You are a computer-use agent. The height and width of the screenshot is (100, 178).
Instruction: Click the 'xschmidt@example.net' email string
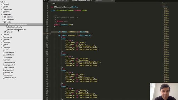[85, 78]
